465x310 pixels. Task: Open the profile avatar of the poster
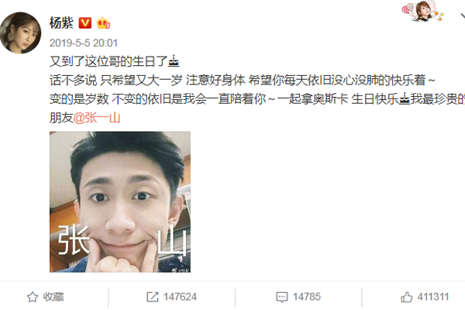(x=20, y=33)
